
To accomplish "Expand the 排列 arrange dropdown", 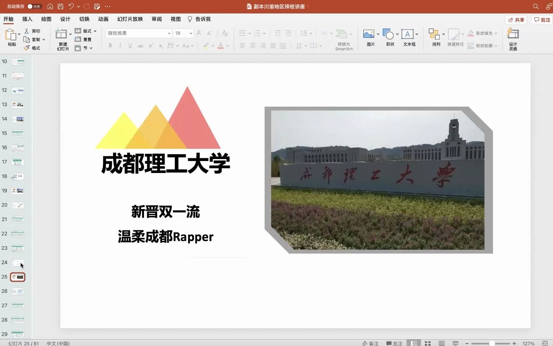I will click(x=444, y=34).
